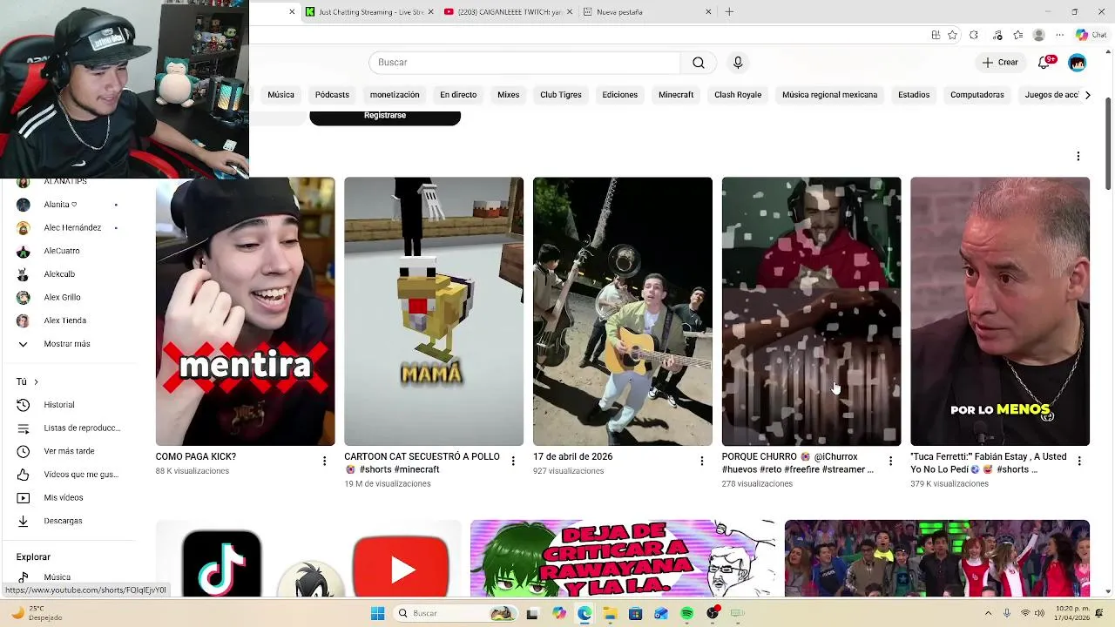Image resolution: width=1115 pixels, height=627 pixels.
Task: Close the Just Chatting Streaming tab
Action: 430,12
